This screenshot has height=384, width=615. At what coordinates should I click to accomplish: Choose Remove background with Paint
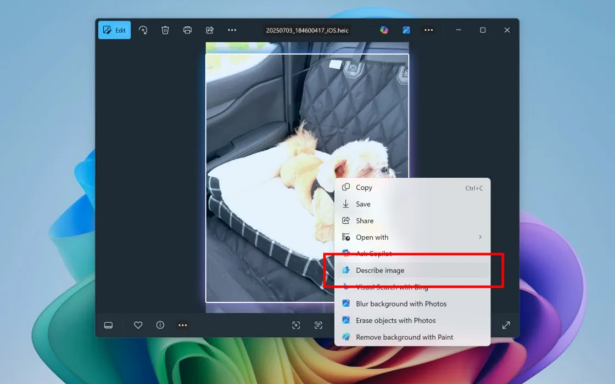pos(412,337)
